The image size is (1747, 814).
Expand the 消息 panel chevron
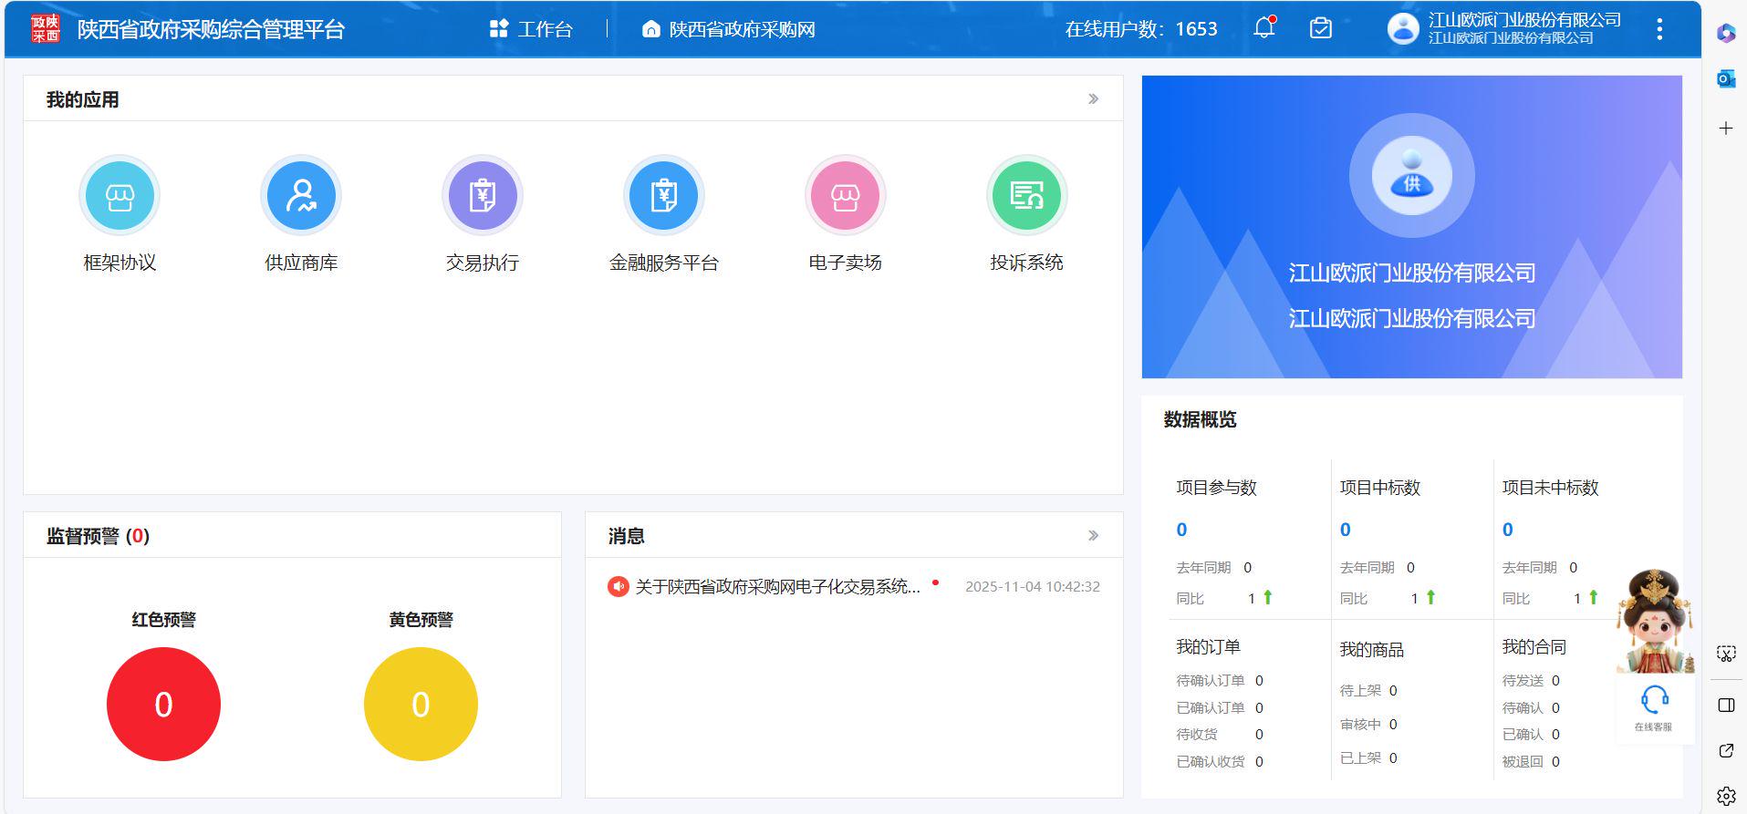pyautogui.click(x=1093, y=536)
